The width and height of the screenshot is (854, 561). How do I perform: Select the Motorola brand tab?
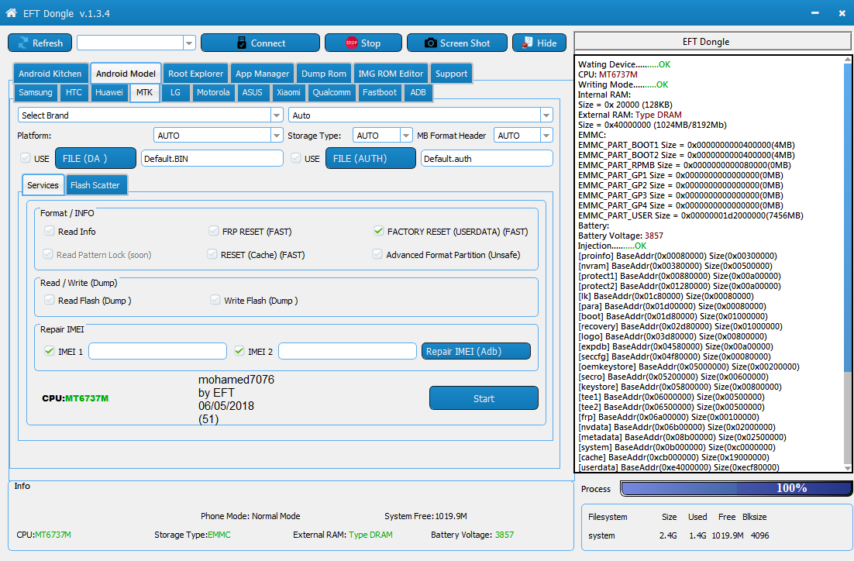[213, 92]
